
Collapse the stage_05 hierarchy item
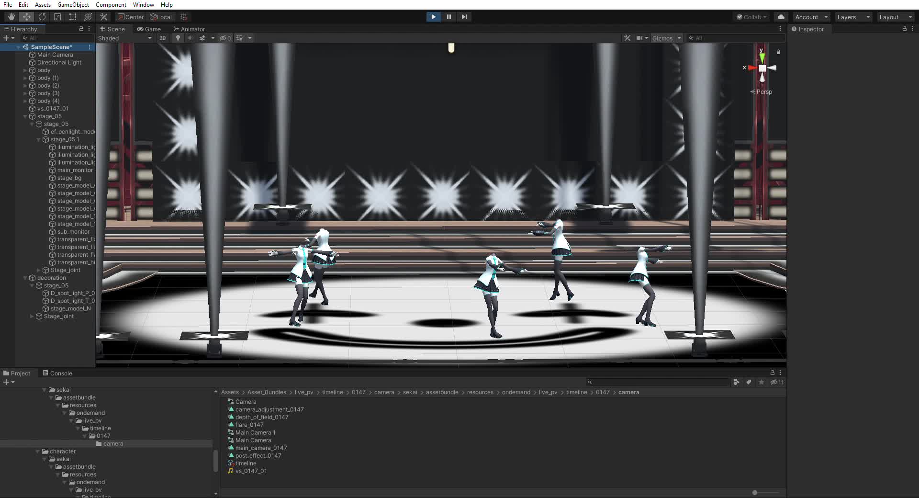coord(25,116)
